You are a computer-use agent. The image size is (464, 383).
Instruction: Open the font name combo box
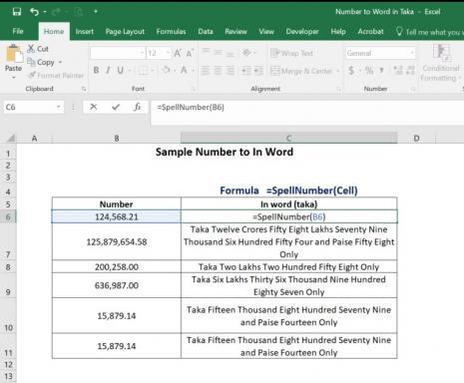(x=117, y=53)
